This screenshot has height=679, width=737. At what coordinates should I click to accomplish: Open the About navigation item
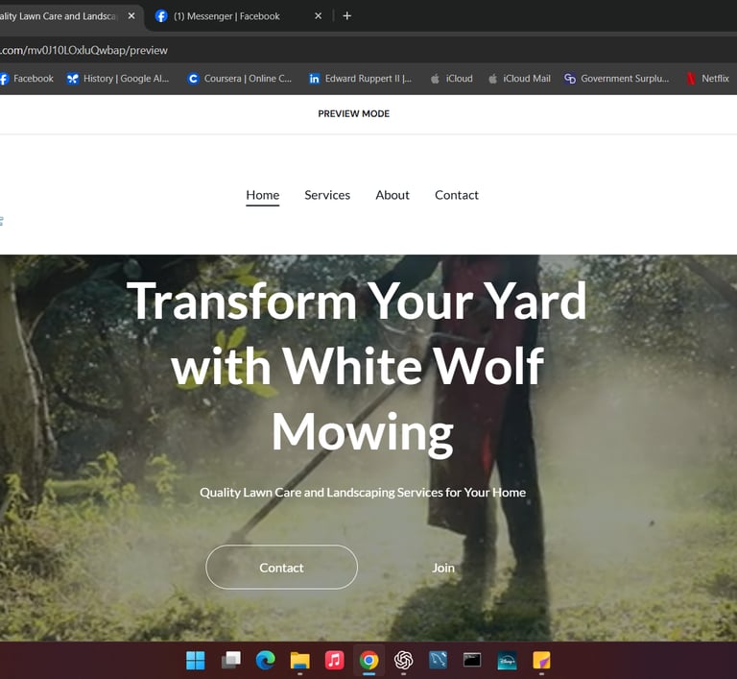tap(392, 195)
